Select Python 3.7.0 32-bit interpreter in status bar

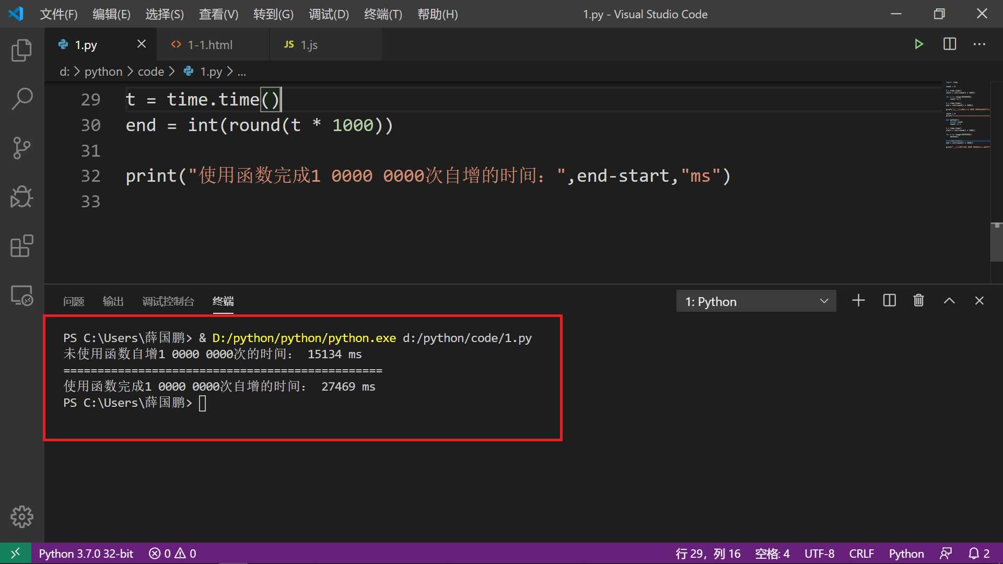[86, 553]
